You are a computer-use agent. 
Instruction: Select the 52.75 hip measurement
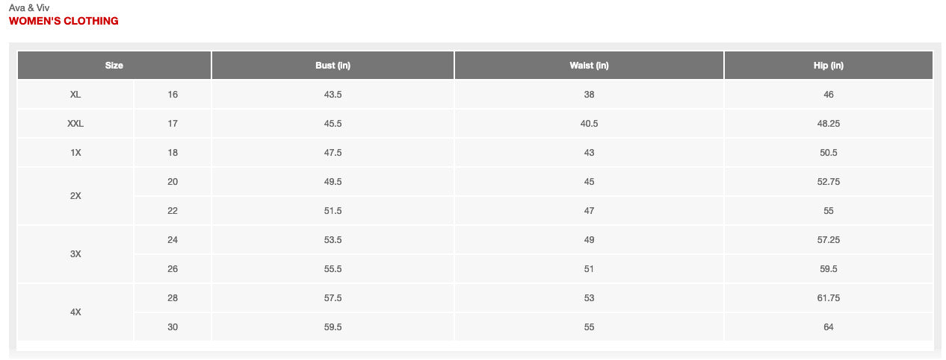(x=828, y=182)
